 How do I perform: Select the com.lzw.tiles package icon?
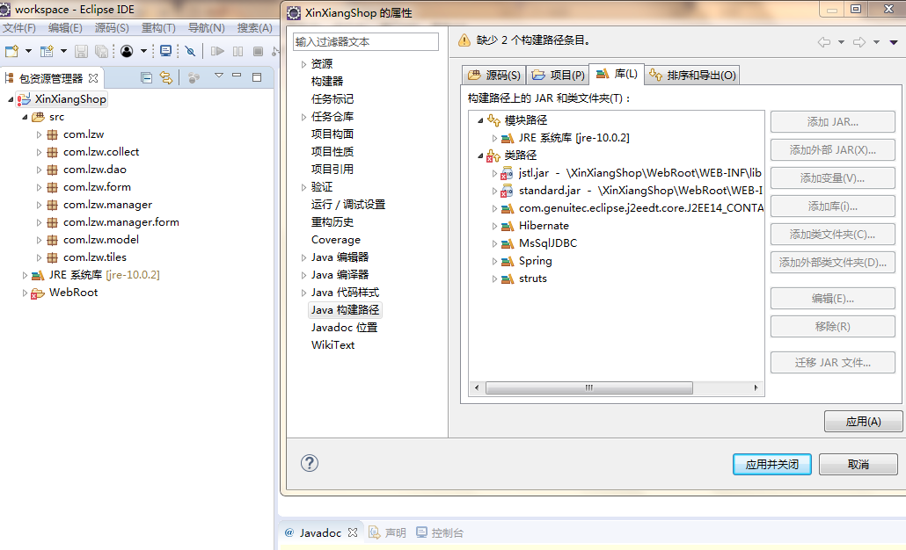(x=52, y=257)
